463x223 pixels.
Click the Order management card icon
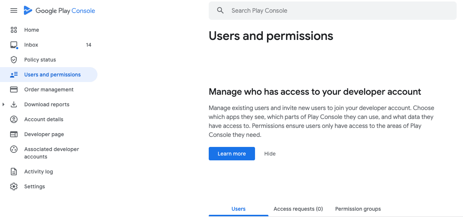[x=14, y=89]
